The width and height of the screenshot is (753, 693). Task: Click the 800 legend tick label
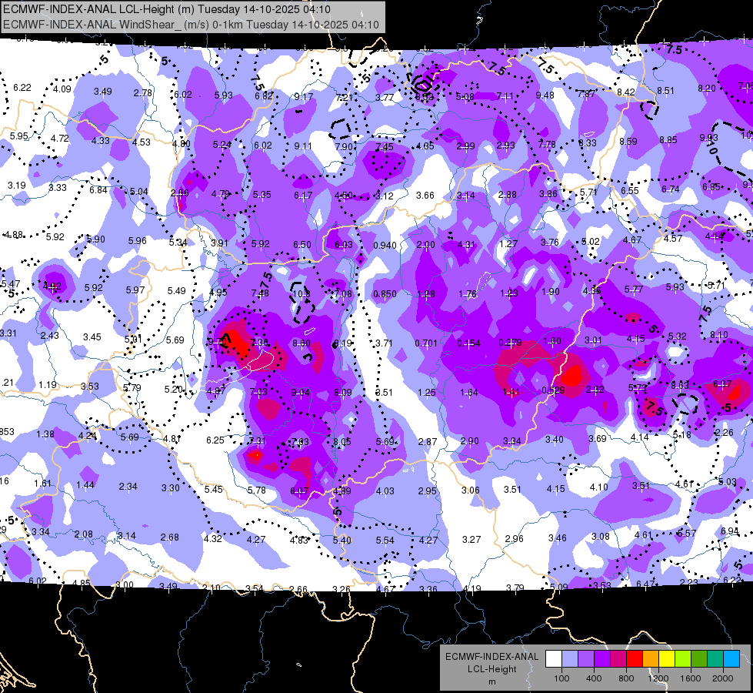[626, 678]
